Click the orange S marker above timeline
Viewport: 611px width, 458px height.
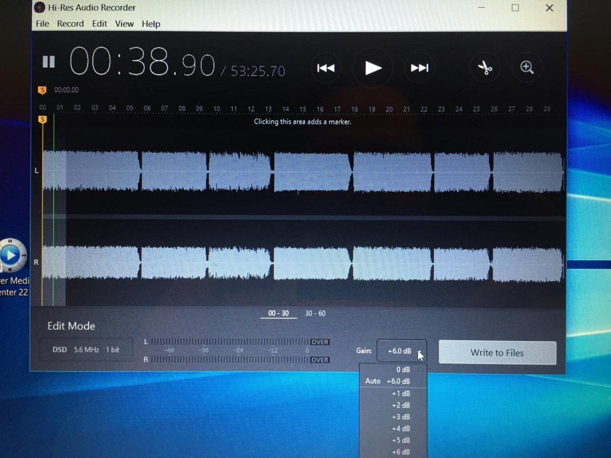(x=42, y=90)
